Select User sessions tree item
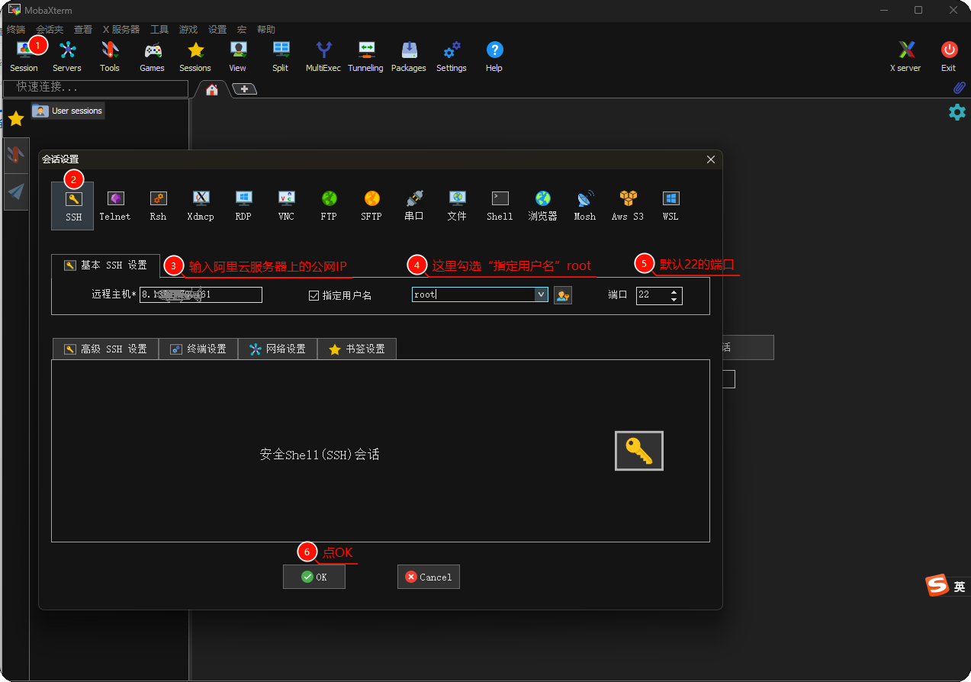The image size is (971, 682). [68, 111]
